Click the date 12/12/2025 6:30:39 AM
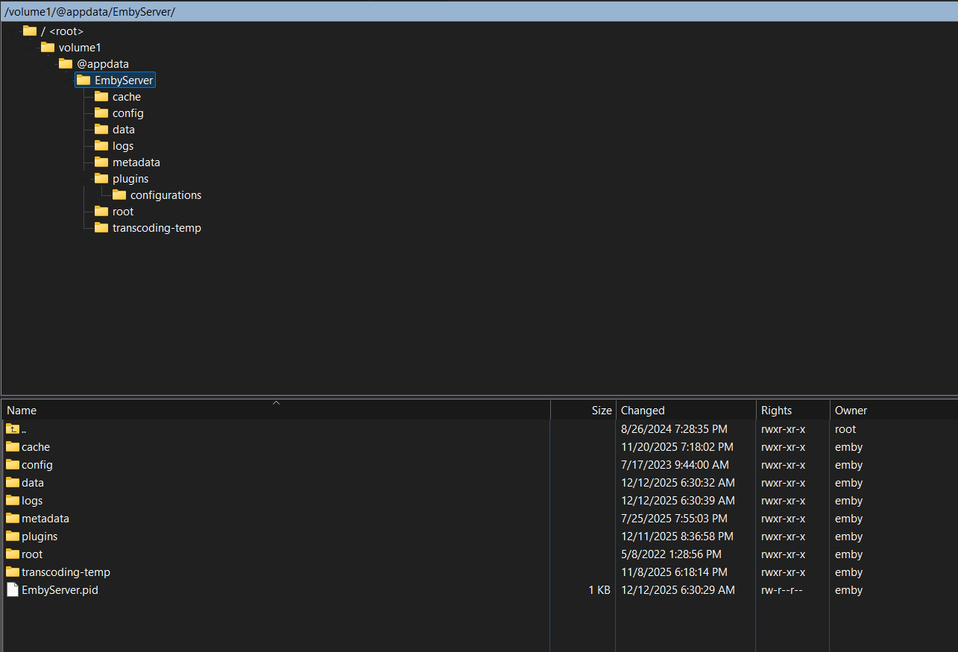Viewport: 958px width, 652px height. 678,501
